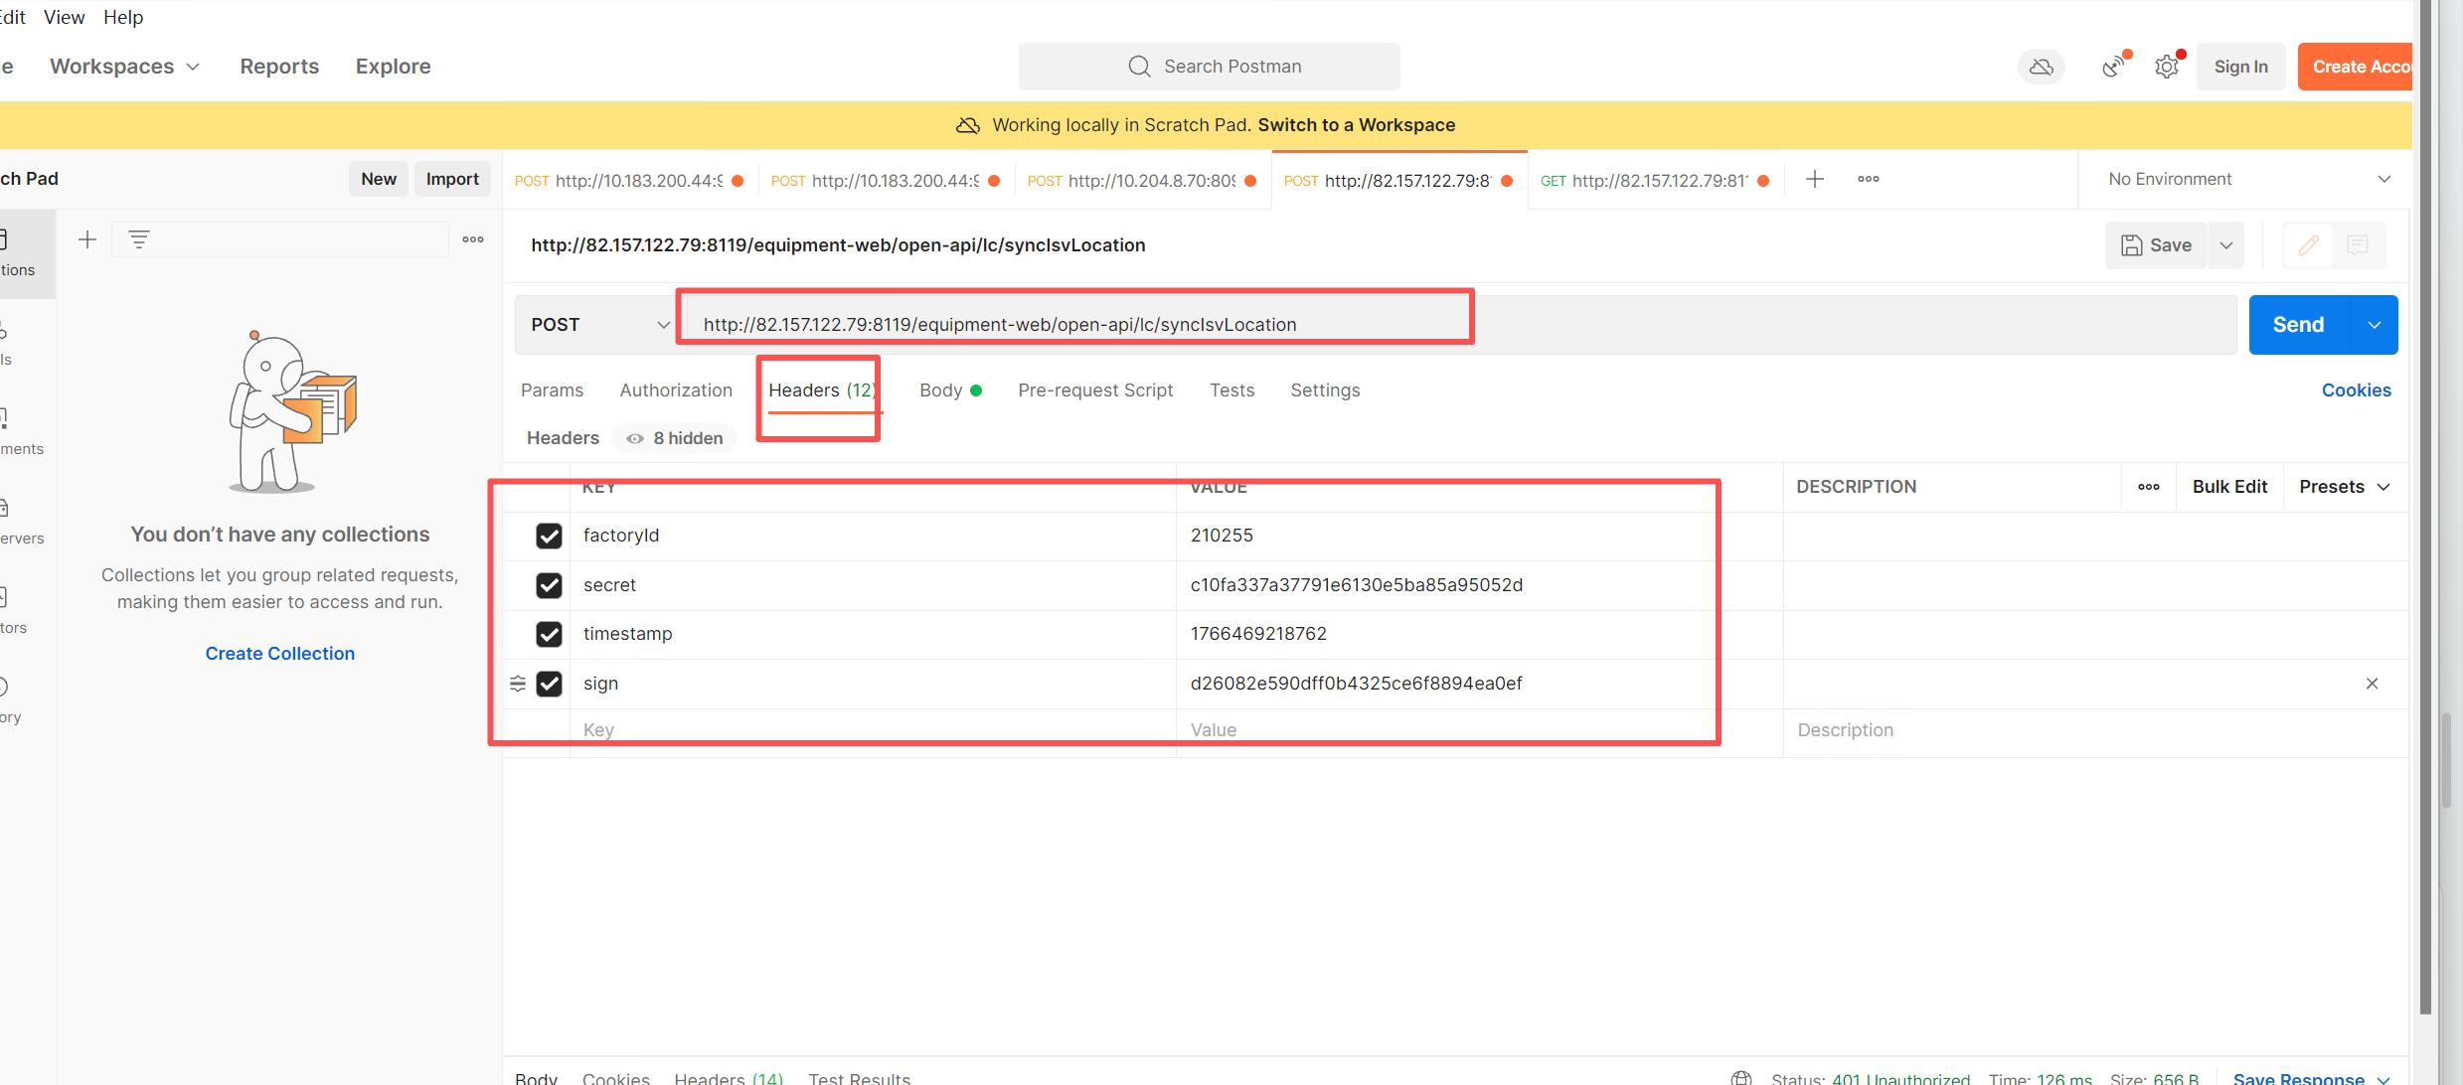Open the settings gear icon
Viewport: 2463px width, 1085px height.
[x=2167, y=67]
